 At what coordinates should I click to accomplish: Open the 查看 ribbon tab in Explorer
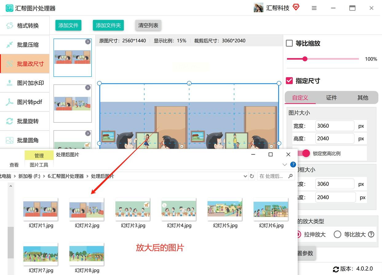[14, 165]
